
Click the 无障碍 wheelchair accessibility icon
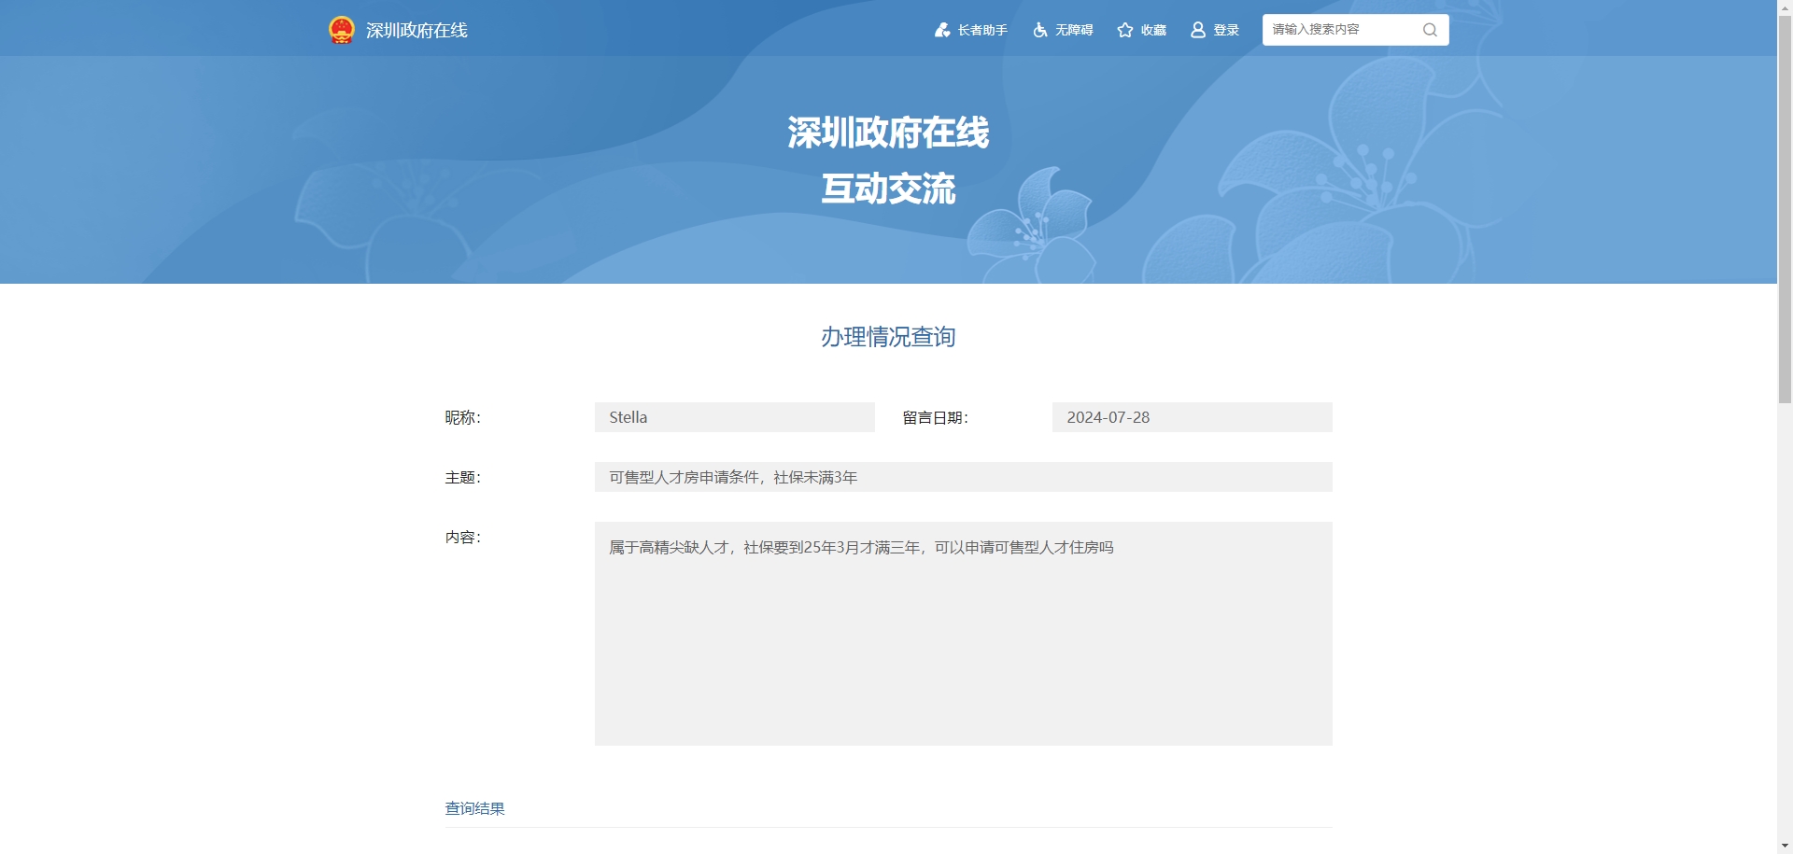click(1040, 30)
